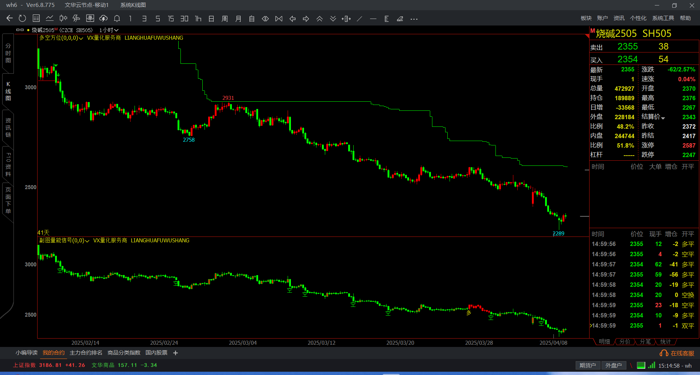Switch to the daily (日) K-line period
Screen dimensions: 700x375
[x=211, y=19]
